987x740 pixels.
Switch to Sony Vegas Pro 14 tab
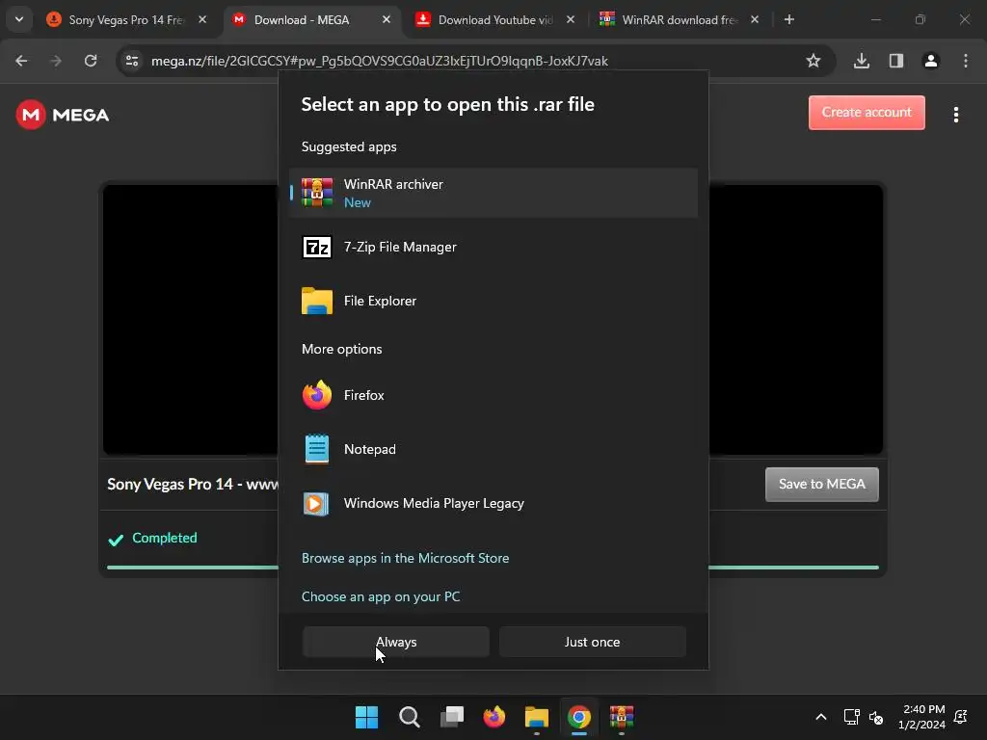pos(126,20)
